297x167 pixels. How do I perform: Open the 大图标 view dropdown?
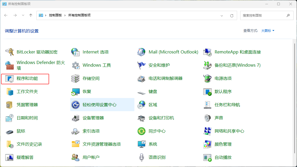267,31
